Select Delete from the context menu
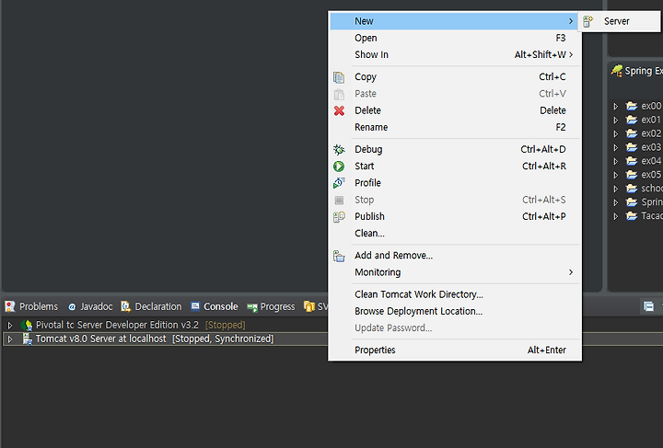 pyautogui.click(x=455, y=110)
